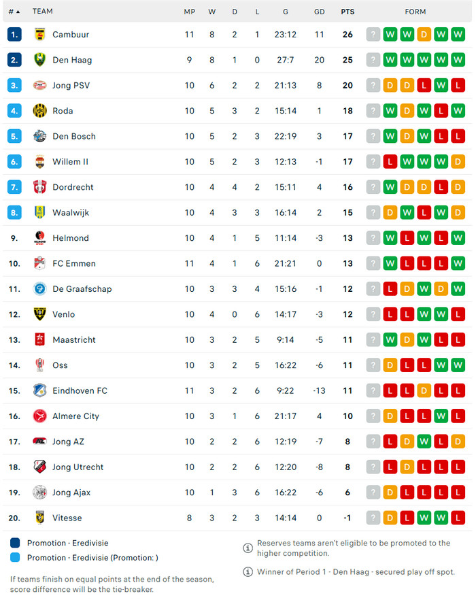Click the Maastricht club crest
Image resolution: width=476 pixels, height=600 pixels.
[39, 340]
